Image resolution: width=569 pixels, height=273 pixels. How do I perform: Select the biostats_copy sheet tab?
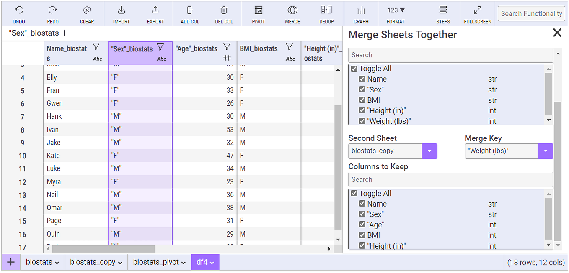pyautogui.click(x=96, y=262)
